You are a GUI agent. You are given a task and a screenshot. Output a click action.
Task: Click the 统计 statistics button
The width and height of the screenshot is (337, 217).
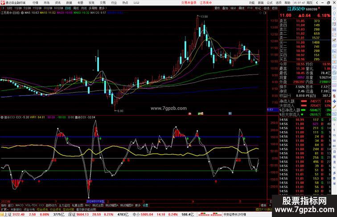tap(234, 8)
